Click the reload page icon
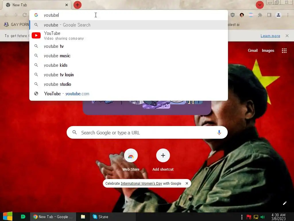The image size is (294, 221). pos(25,15)
